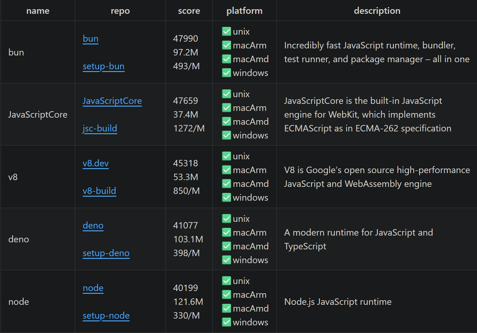Click the 'V8 is Google's open source' description
The height and width of the screenshot is (333, 477).
377,177
